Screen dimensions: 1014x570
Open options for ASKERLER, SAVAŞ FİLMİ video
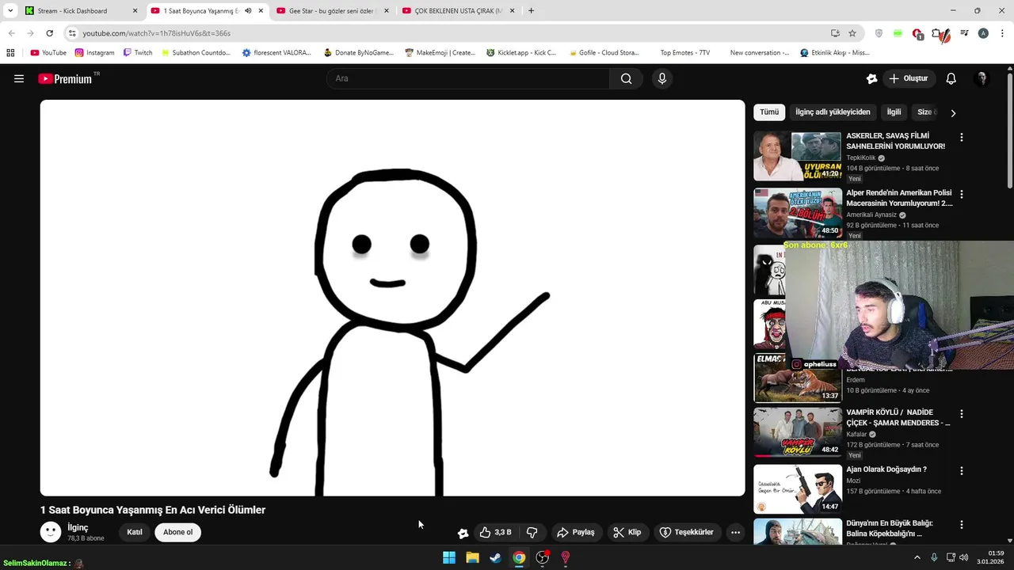[962, 137]
